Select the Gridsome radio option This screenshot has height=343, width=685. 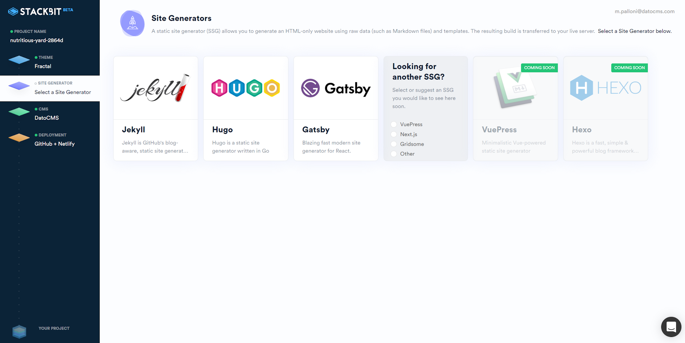tap(394, 144)
